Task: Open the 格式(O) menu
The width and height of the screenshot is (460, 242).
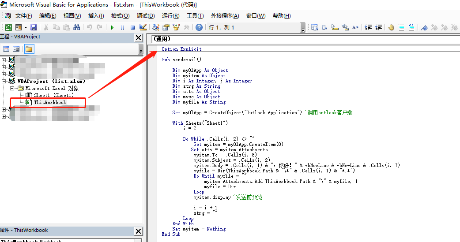Action: (120, 16)
